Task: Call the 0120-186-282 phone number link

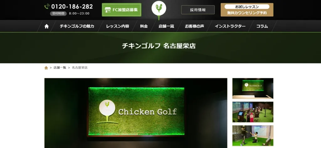Action: pyautogui.click(x=72, y=7)
